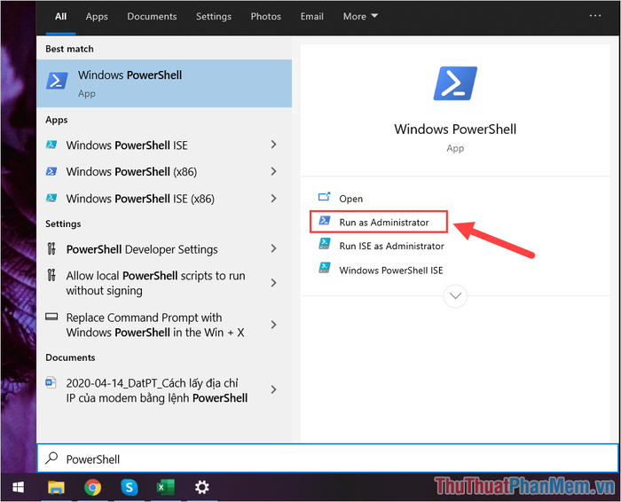Click the Windows PowerShell ISE app icon in Apps list
Screen dimensions: 621x502
[51, 145]
